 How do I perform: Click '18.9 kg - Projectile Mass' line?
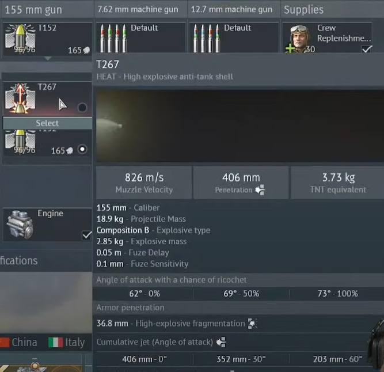point(141,219)
